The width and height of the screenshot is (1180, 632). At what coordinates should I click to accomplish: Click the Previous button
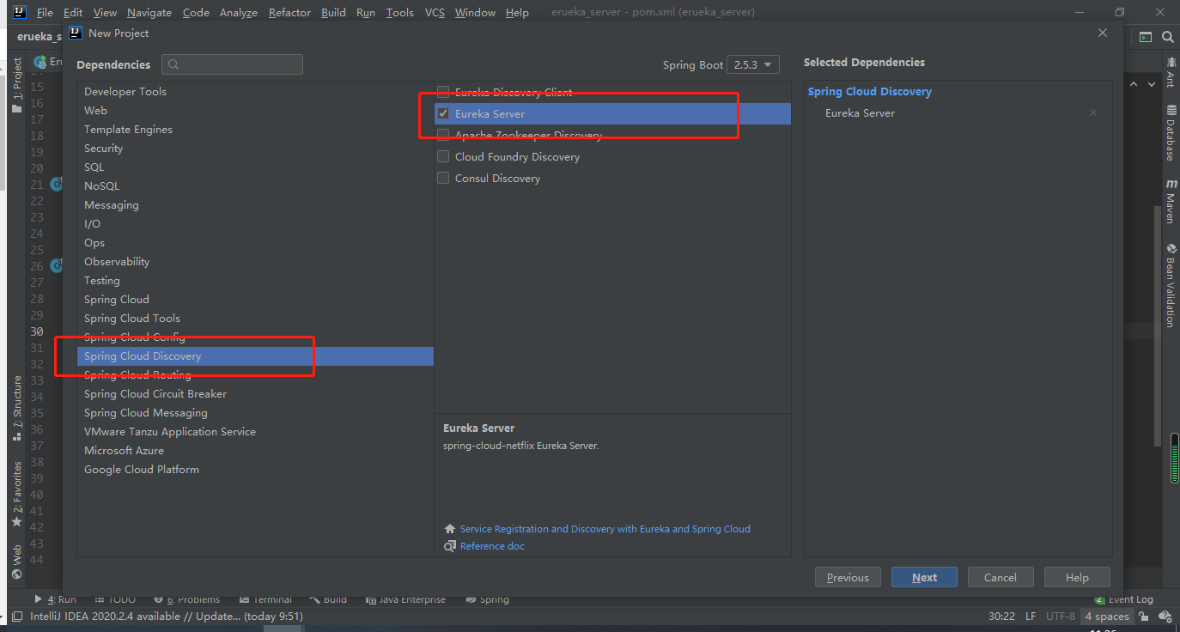(x=848, y=577)
